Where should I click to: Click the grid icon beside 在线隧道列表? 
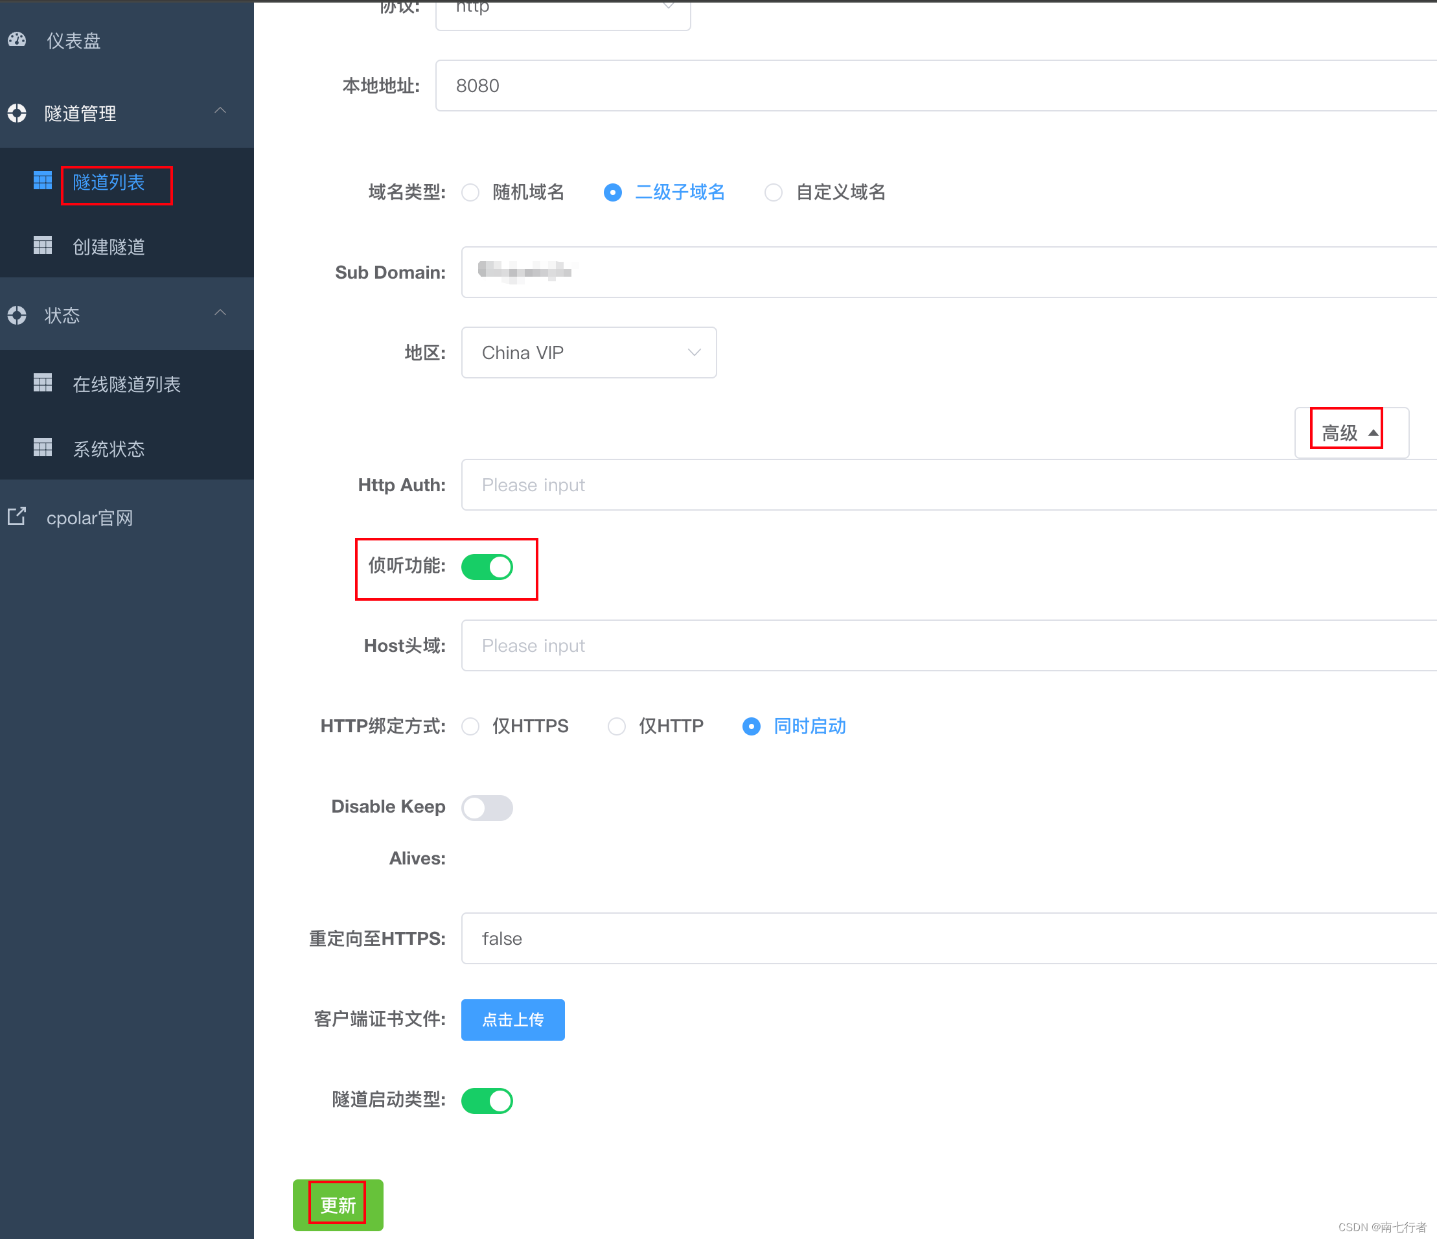click(43, 383)
